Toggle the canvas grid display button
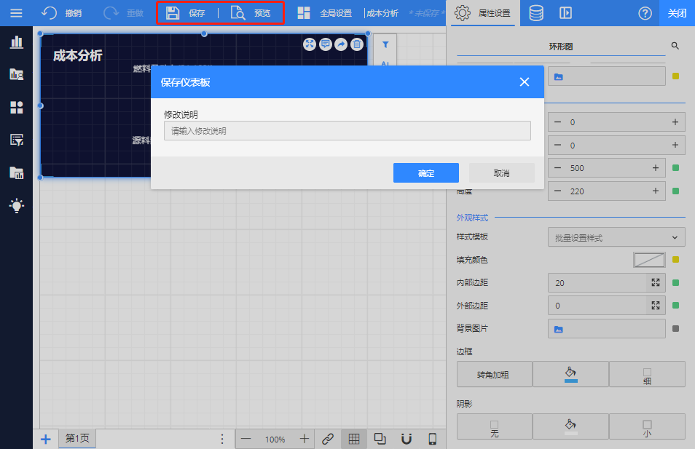 tap(354, 439)
